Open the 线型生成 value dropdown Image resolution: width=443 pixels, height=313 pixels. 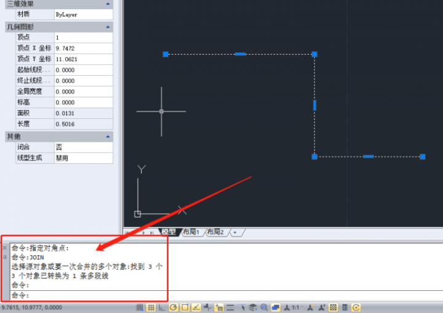point(84,158)
